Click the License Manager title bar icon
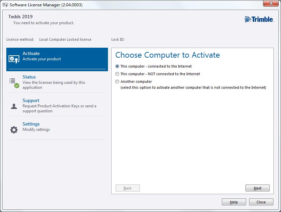The image size is (281, 212). (5, 5)
